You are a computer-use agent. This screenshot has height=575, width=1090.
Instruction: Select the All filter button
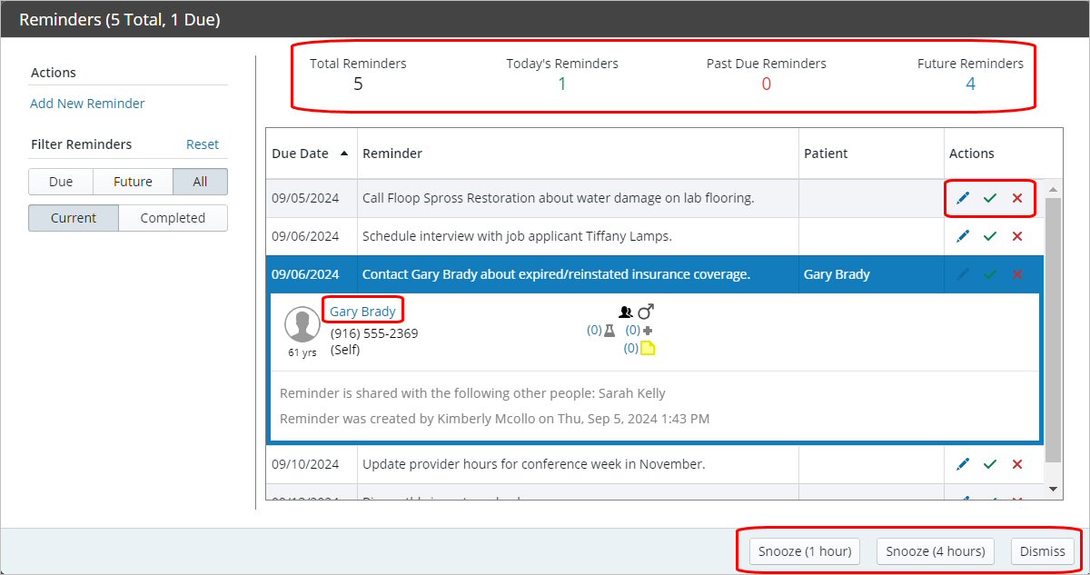(x=200, y=182)
